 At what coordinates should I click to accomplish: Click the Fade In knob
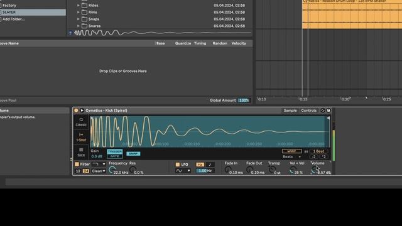coord(227,169)
